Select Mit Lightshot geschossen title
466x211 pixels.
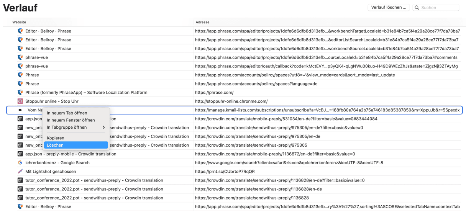51,171
